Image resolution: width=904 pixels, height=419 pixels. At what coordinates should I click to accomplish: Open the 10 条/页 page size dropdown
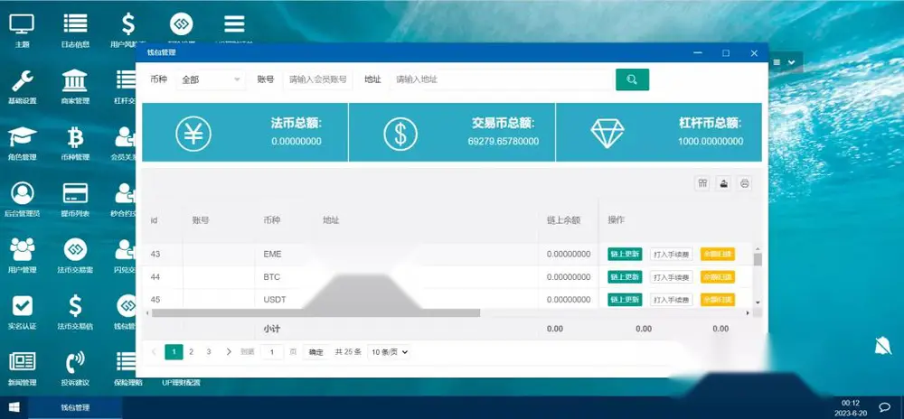click(x=389, y=351)
